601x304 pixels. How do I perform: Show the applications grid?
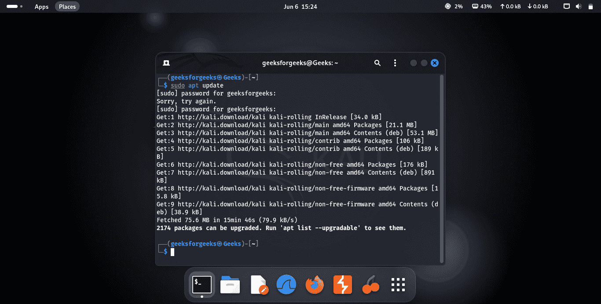pos(398,285)
